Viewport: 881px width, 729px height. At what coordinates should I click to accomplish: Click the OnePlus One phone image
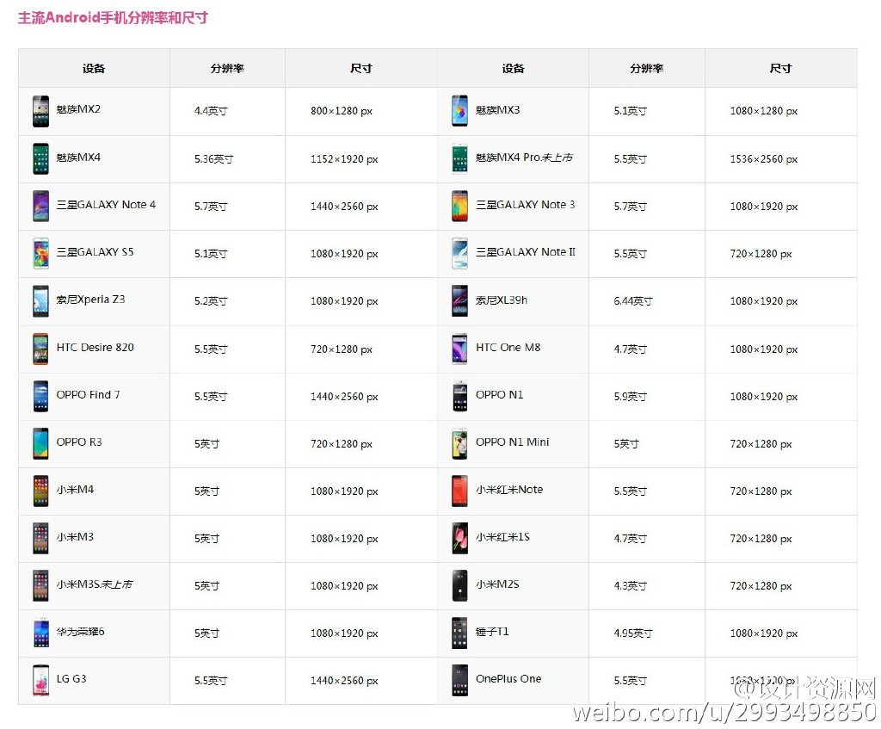pos(459,680)
